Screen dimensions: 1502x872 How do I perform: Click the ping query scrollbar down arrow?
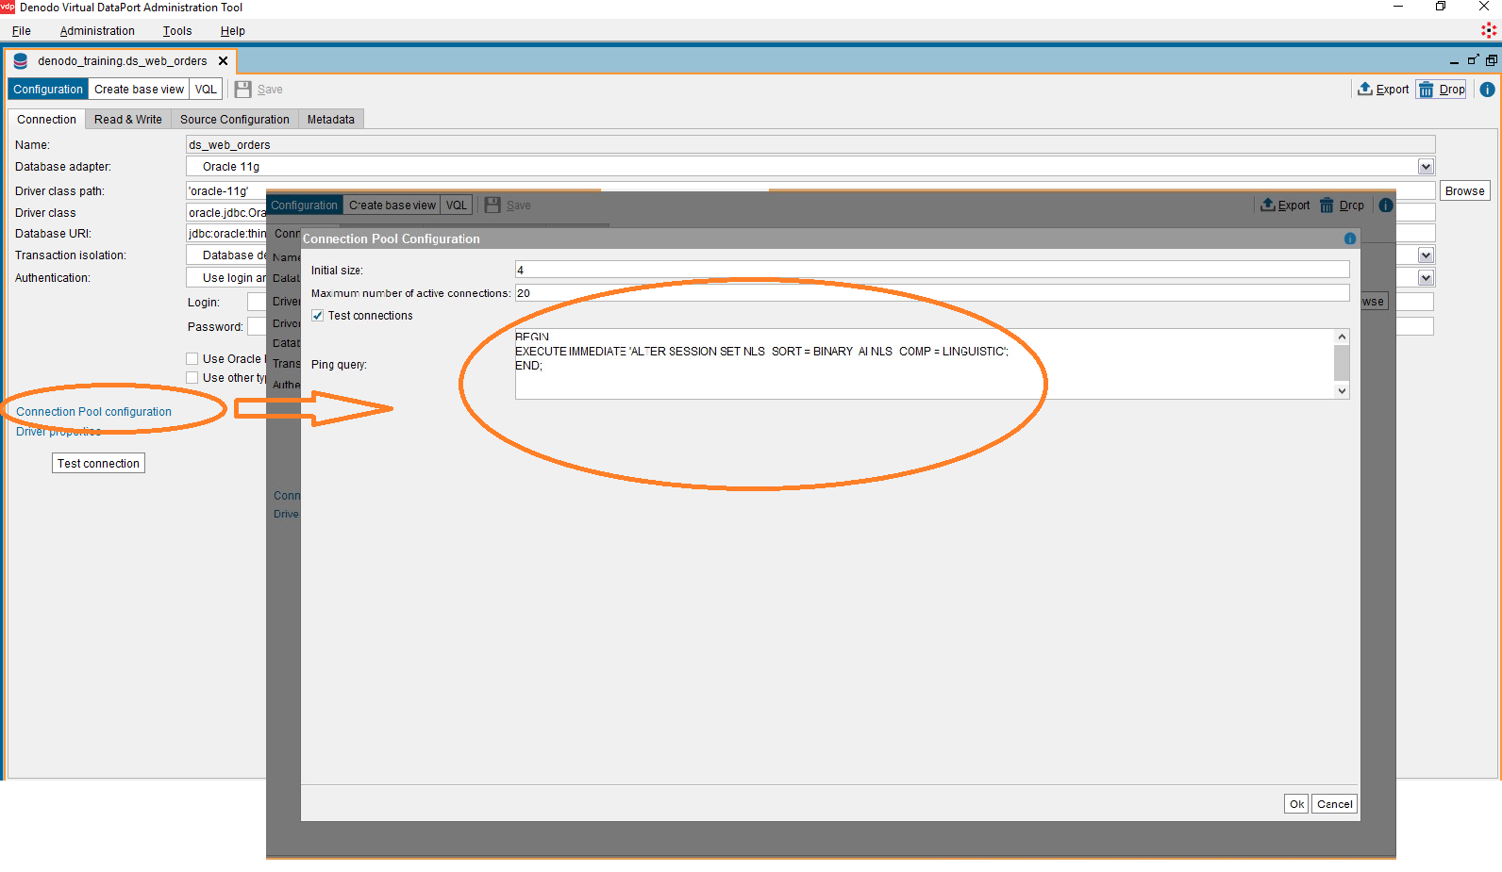pyautogui.click(x=1342, y=391)
